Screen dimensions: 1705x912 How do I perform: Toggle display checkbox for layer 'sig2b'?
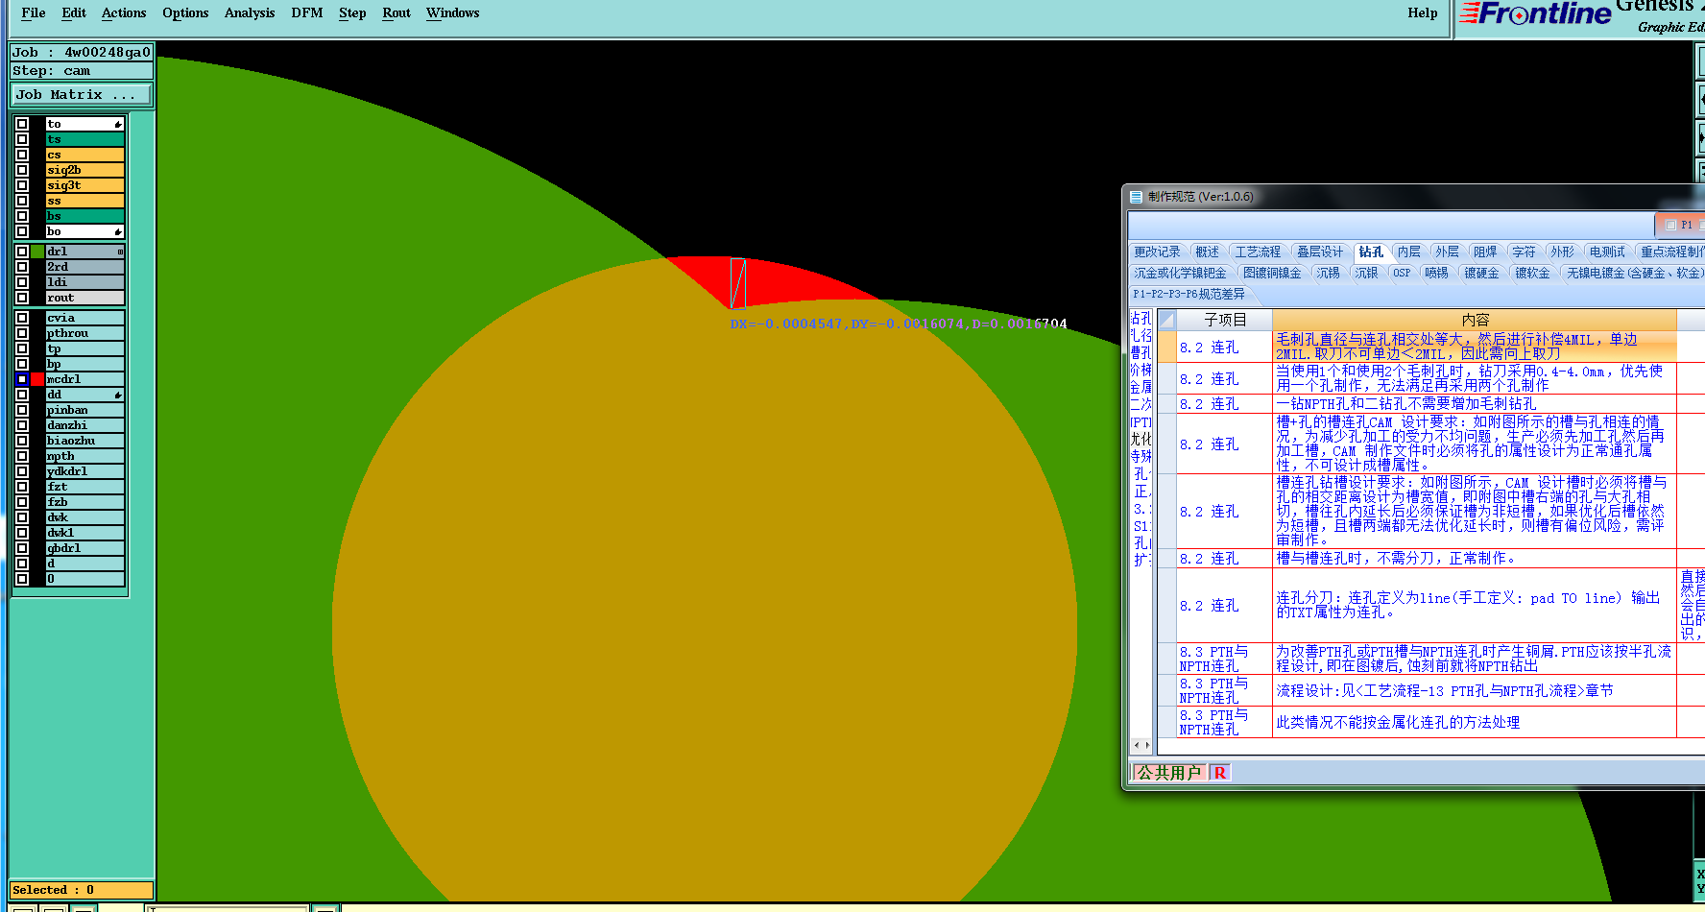coord(22,170)
